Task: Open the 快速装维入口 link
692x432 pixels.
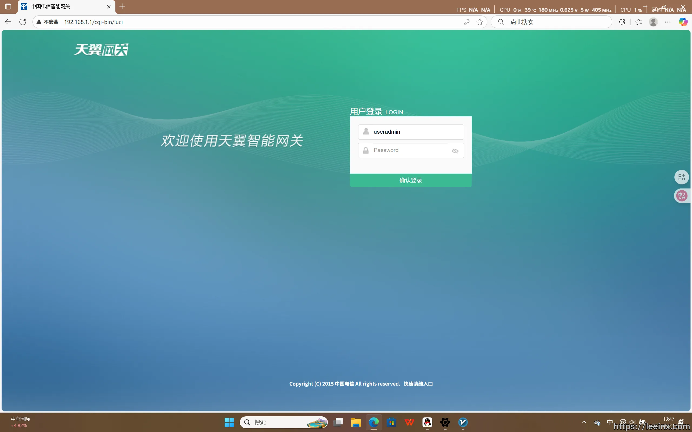Action: pyautogui.click(x=418, y=384)
